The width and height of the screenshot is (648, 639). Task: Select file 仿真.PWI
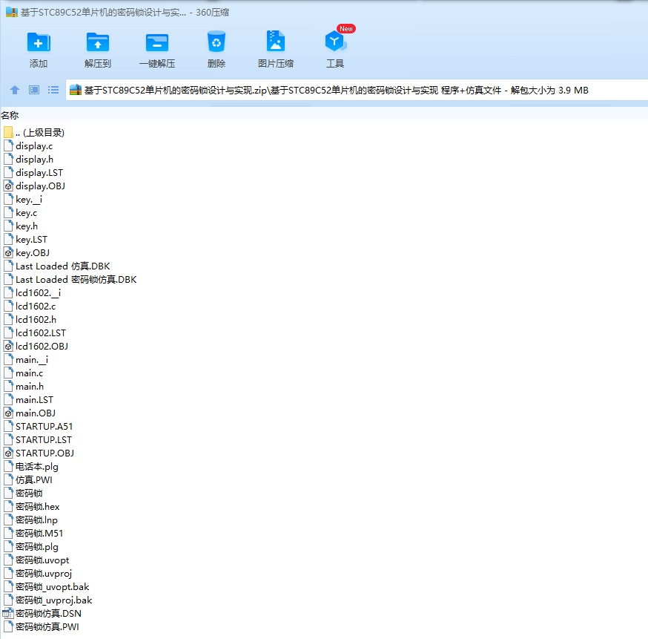pyautogui.click(x=34, y=479)
